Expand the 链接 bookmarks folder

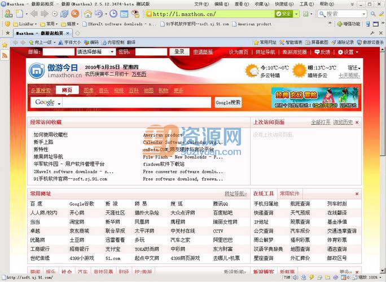[70, 24]
